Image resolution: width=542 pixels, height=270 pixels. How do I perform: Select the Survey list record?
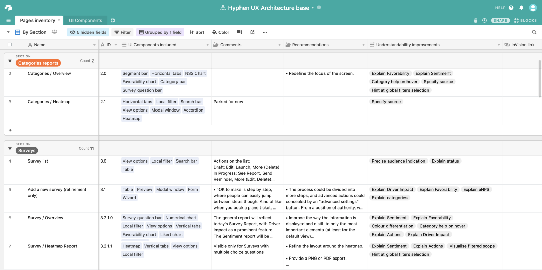[x=38, y=161]
